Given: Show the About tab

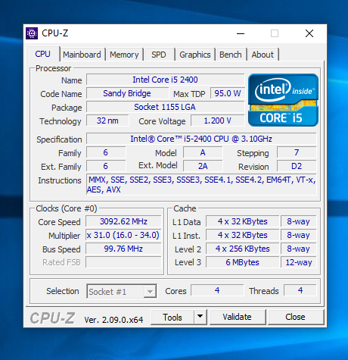Looking at the screenshot, I should 263,55.
